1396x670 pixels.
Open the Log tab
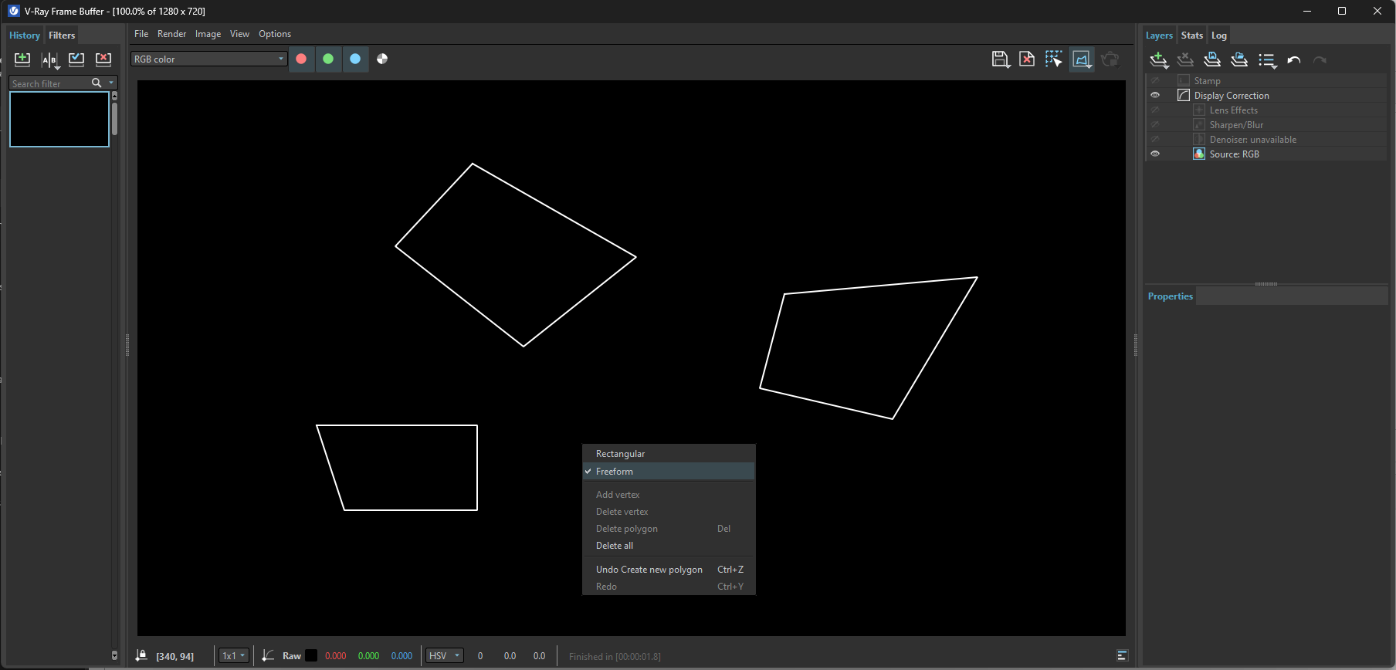pyautogui.click(x=1219, y=36)
